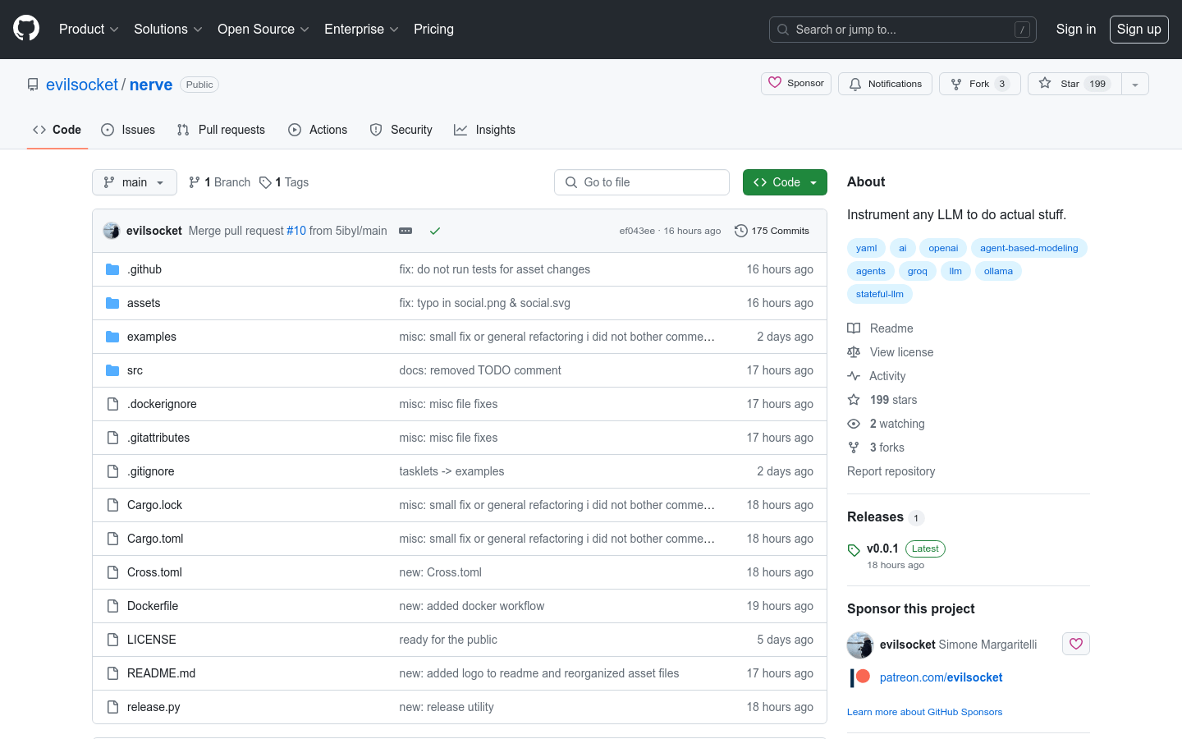Click the Cargo.lock file icon

pos(112,505)
